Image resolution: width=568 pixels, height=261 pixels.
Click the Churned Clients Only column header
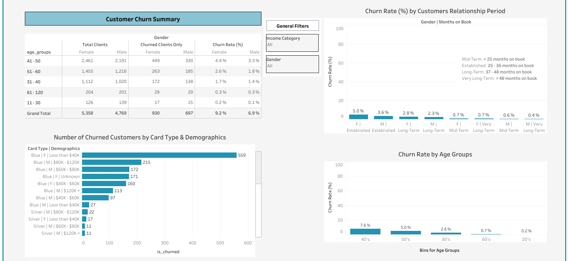coord(161,45)
